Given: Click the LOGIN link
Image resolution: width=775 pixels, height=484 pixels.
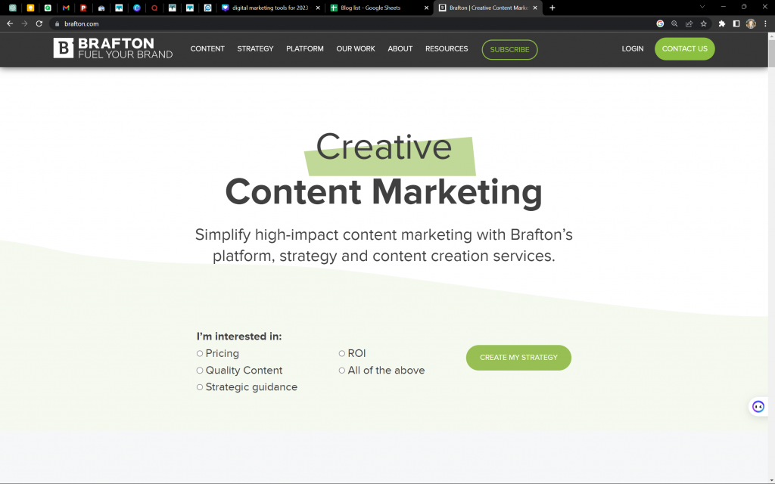Looking at the screenshot, I should coord(633,49).
